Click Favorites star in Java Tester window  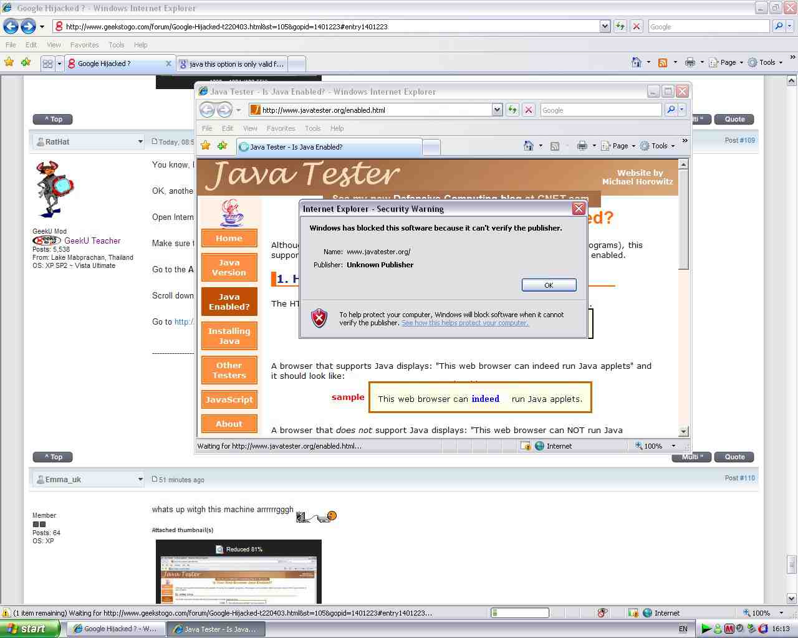click(x=205, y=146)
